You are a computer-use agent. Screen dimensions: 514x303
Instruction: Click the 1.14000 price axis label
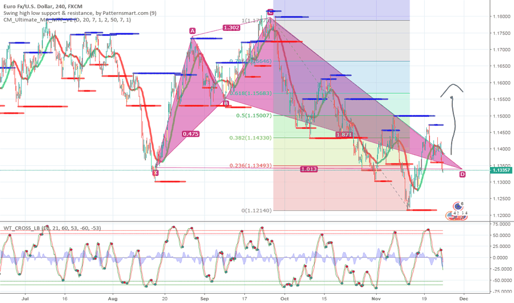click(501, 149)
